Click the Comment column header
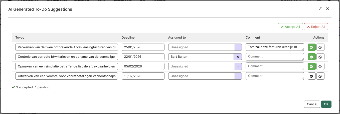The image size is (340, 114). coord(253,38)
